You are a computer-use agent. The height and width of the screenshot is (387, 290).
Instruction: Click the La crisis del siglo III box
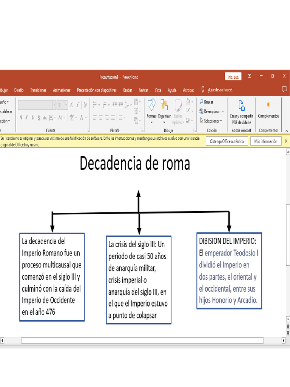(x=139, y=280)
